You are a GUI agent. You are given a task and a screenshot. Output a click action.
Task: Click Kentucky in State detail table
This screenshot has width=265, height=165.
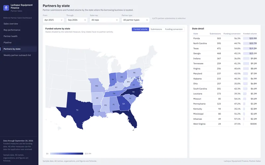pyautogui.click(x=225, y=109)
